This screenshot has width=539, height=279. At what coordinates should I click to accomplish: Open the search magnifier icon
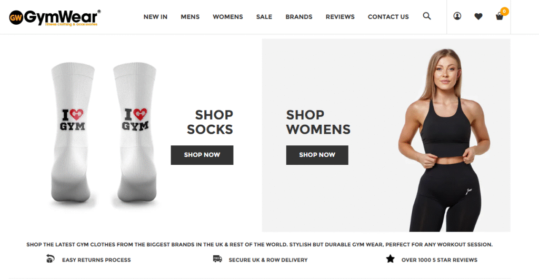point(426,16)
